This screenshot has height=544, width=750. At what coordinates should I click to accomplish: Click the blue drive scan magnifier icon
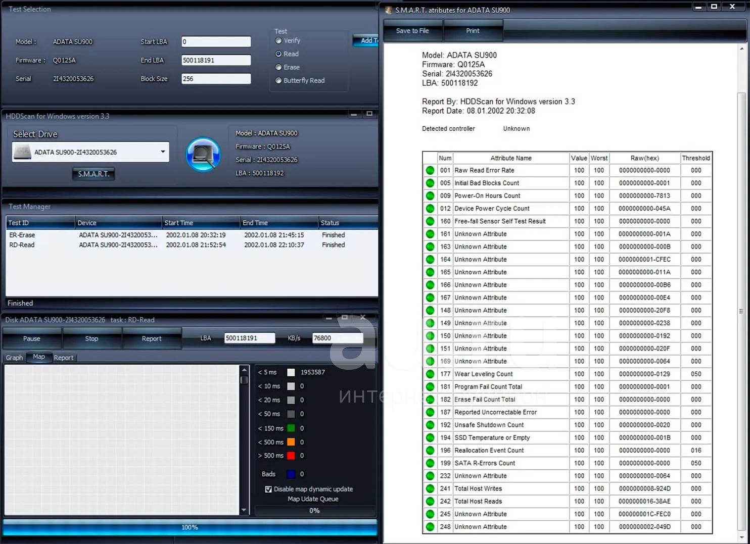pos(203,155)
